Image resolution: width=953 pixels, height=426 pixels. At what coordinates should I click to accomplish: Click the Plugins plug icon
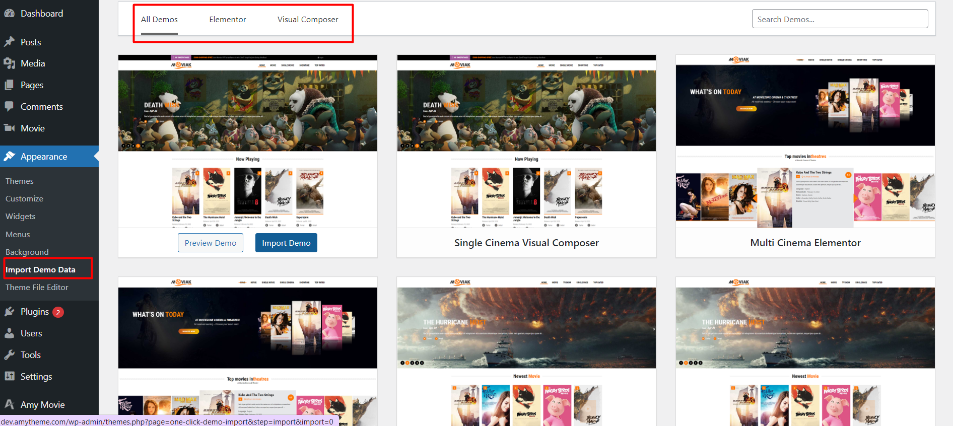pyautogui.click(x=9, y=312)
